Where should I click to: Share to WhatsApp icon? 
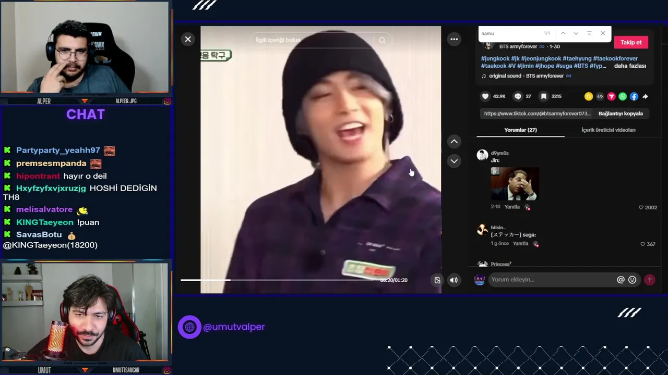[623, 96]
